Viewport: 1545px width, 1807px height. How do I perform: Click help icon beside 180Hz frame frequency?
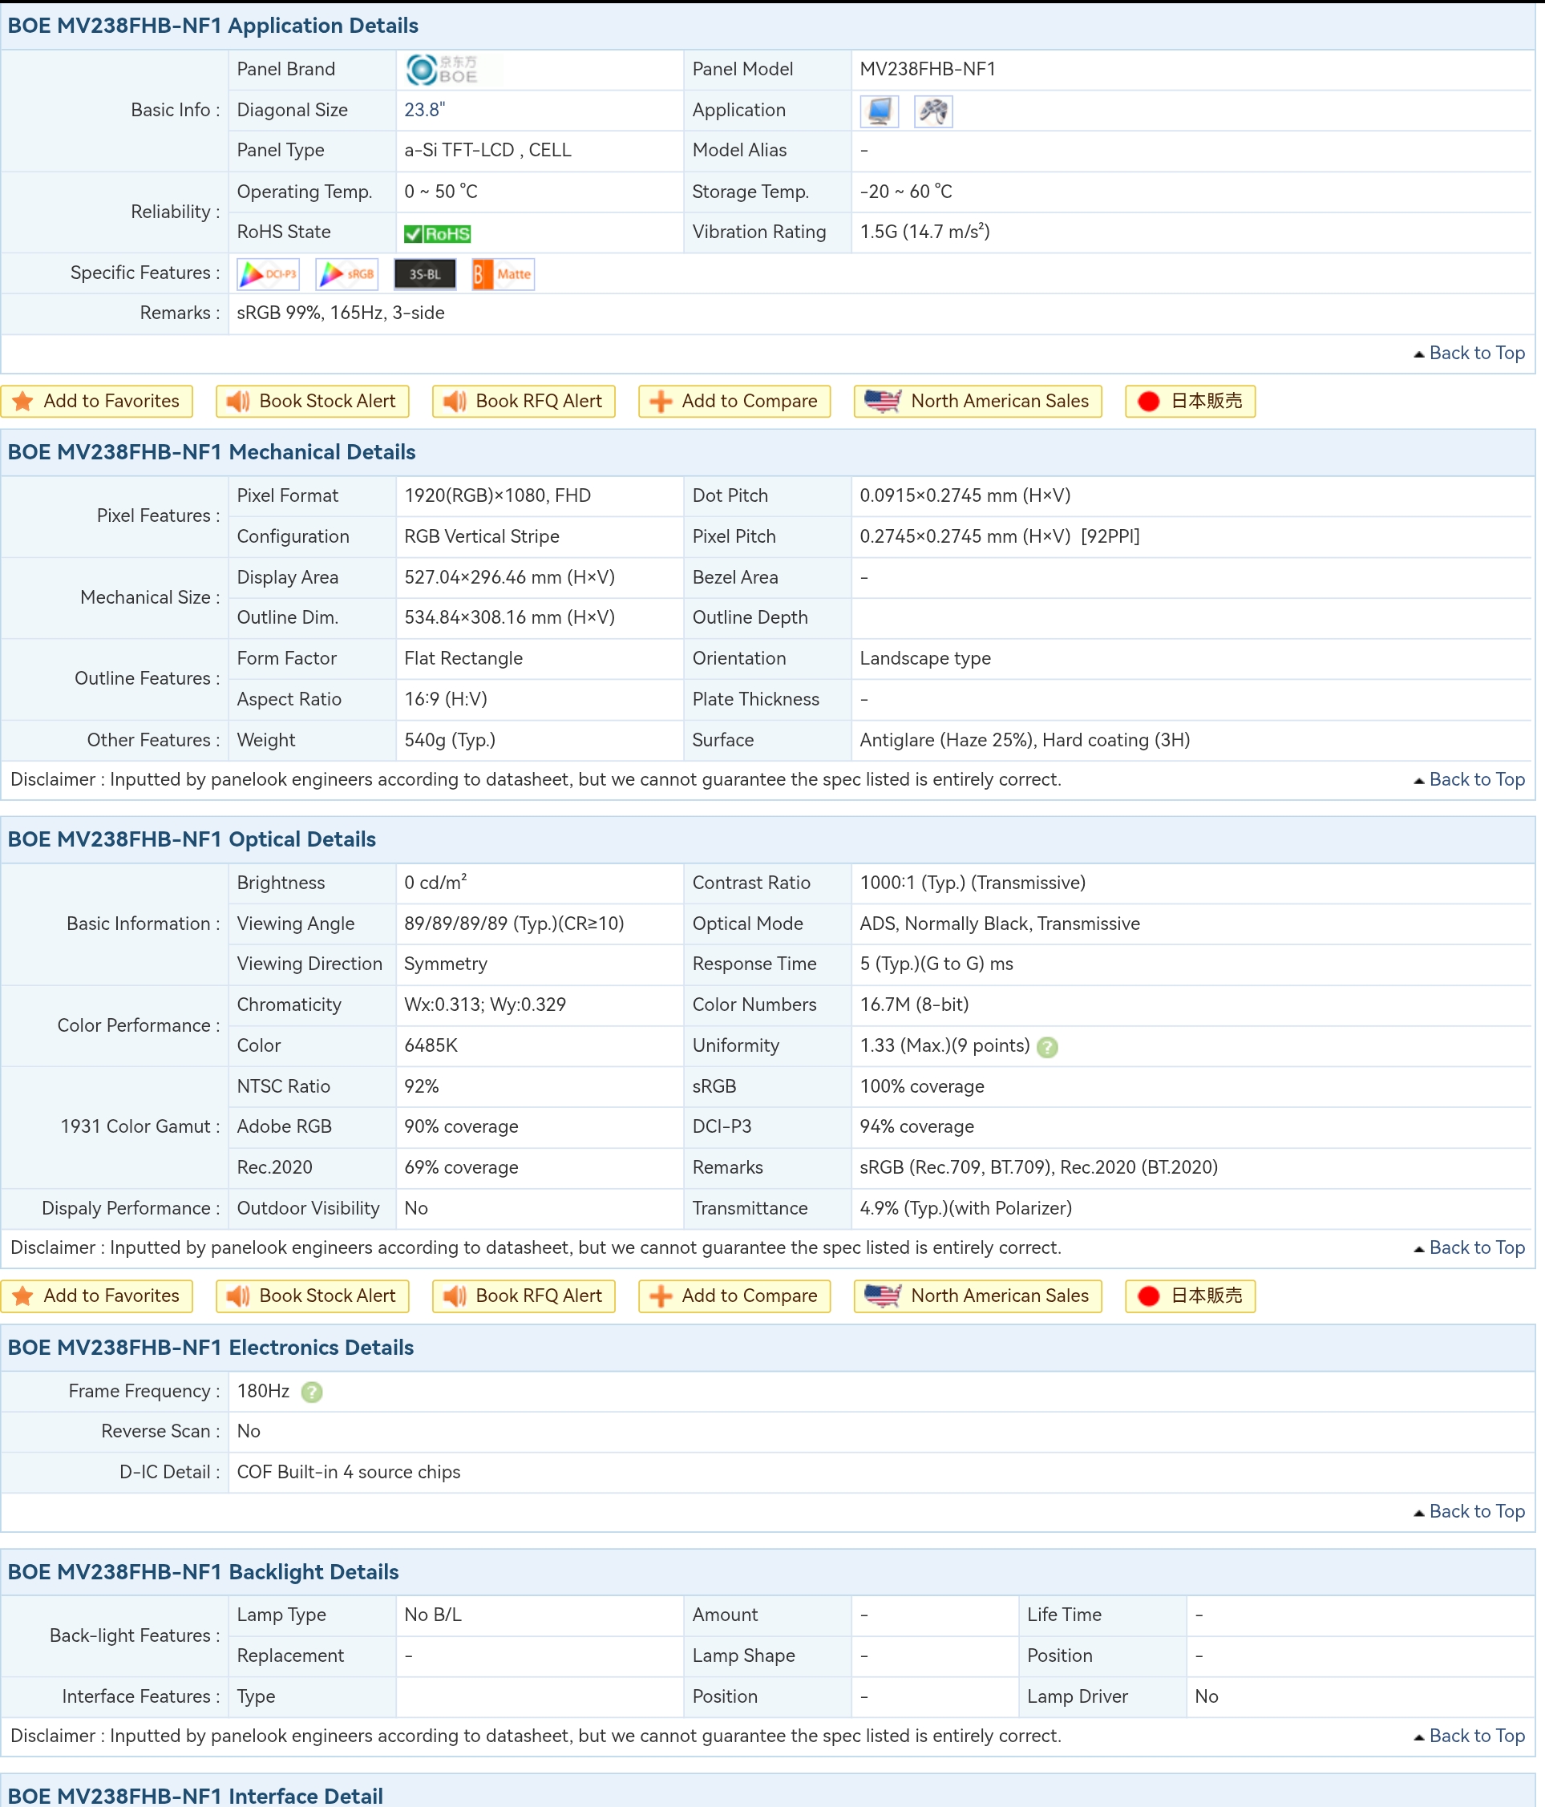[311, 1392]
